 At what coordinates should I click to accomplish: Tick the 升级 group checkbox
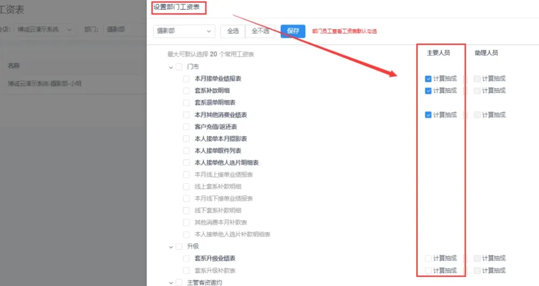[x=179, y=247]
